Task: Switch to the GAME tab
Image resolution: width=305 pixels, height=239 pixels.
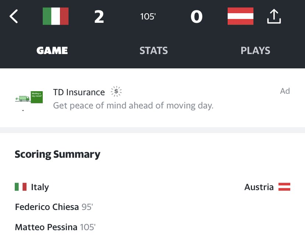Action: (x=52, y=51)
